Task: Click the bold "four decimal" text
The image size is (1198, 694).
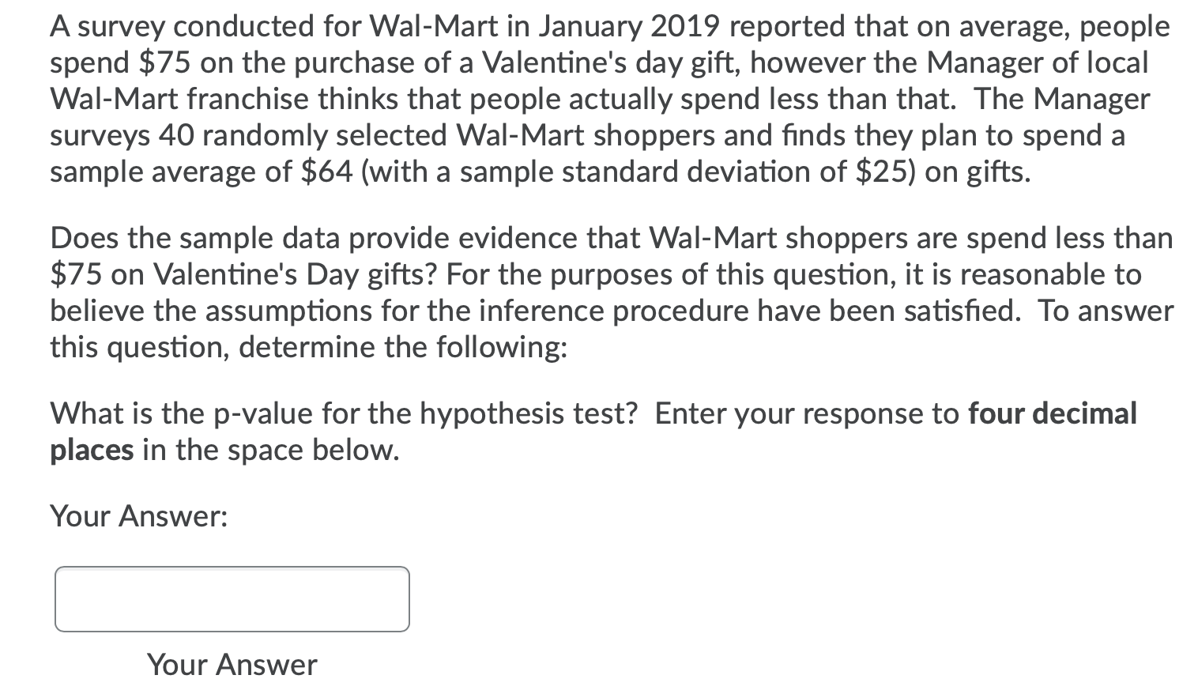Action: 1053,413
